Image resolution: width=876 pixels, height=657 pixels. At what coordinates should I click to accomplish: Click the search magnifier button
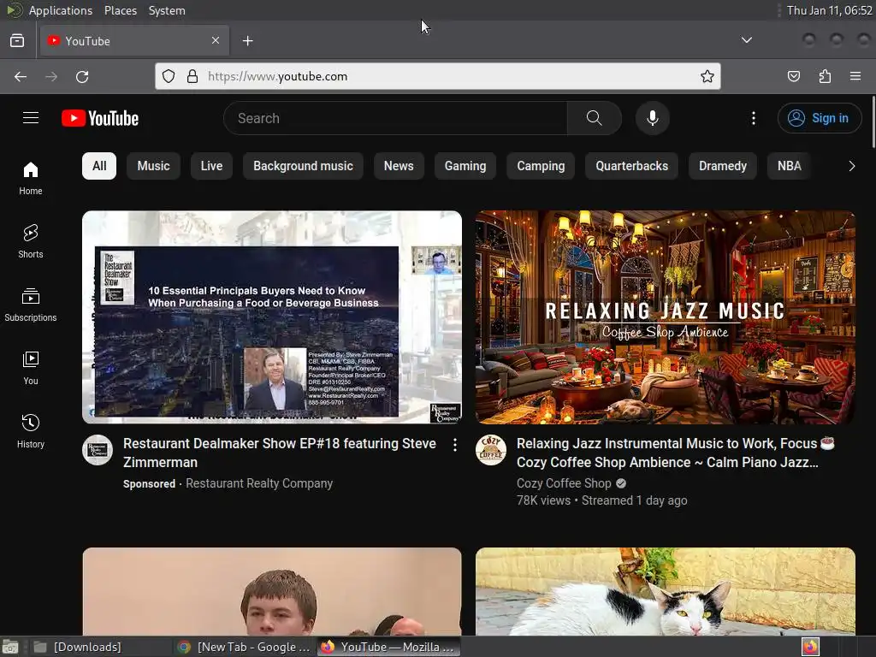594,118
